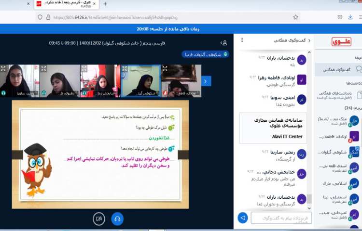Click the Alavi IT Center welcome message
Viewport: 362px width, 231px height.
273,128
